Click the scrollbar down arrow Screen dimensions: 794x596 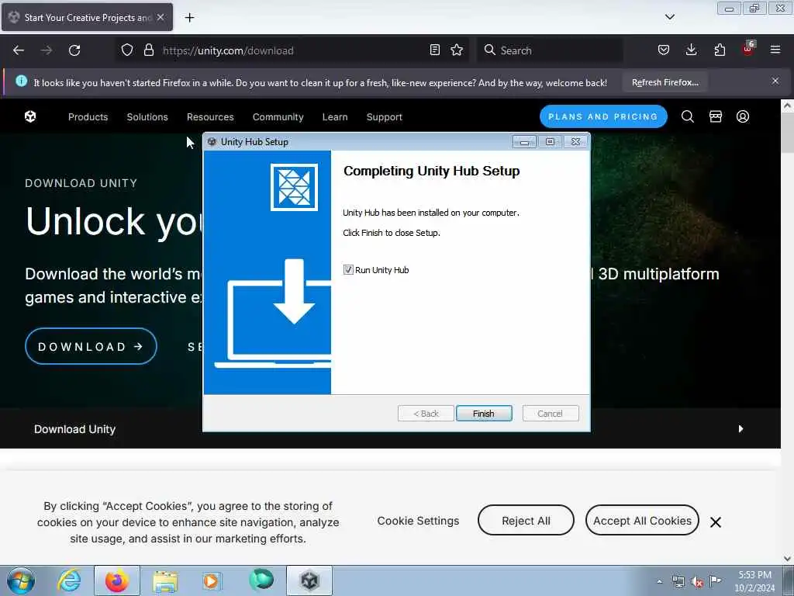788,559
